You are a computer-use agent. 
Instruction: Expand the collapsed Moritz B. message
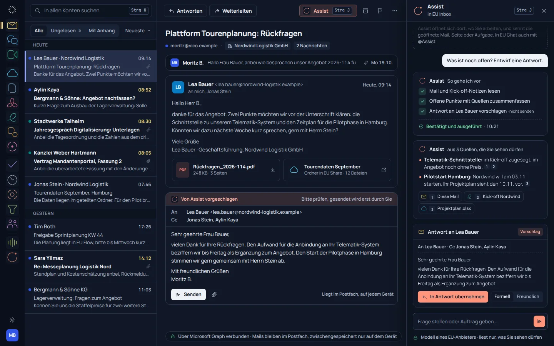[281, 63]
